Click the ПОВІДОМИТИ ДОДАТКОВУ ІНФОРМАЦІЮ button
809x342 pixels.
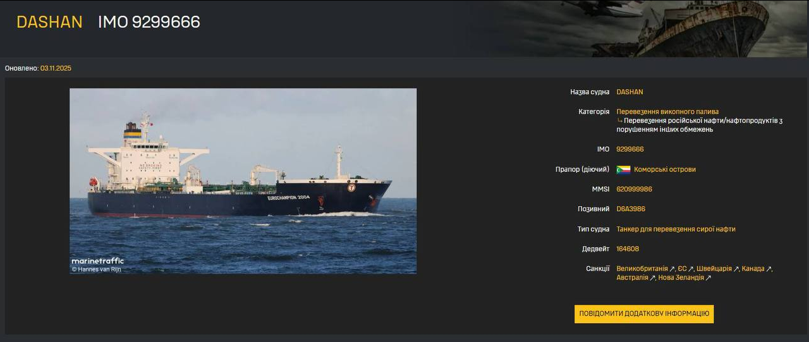coord(644,314)
